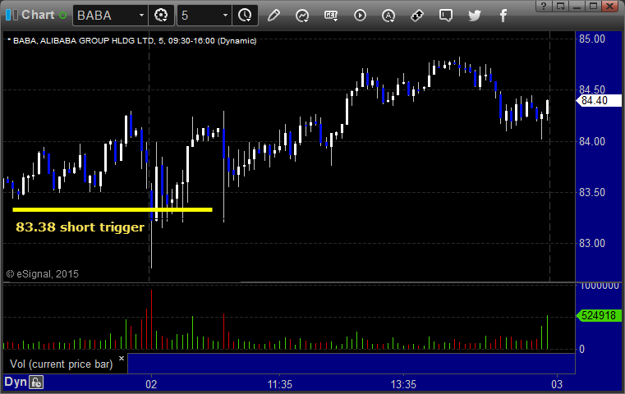Open the studies chart icon
Screen dimensions: 625x394
point(302,16)
